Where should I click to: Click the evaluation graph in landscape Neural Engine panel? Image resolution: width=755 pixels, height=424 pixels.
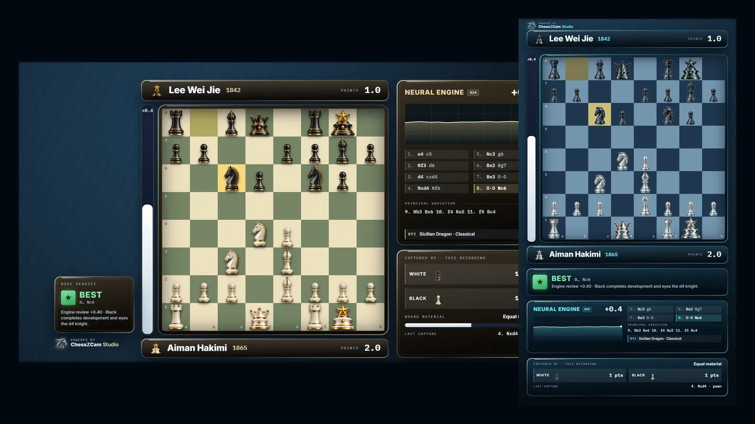click(461, 124)
